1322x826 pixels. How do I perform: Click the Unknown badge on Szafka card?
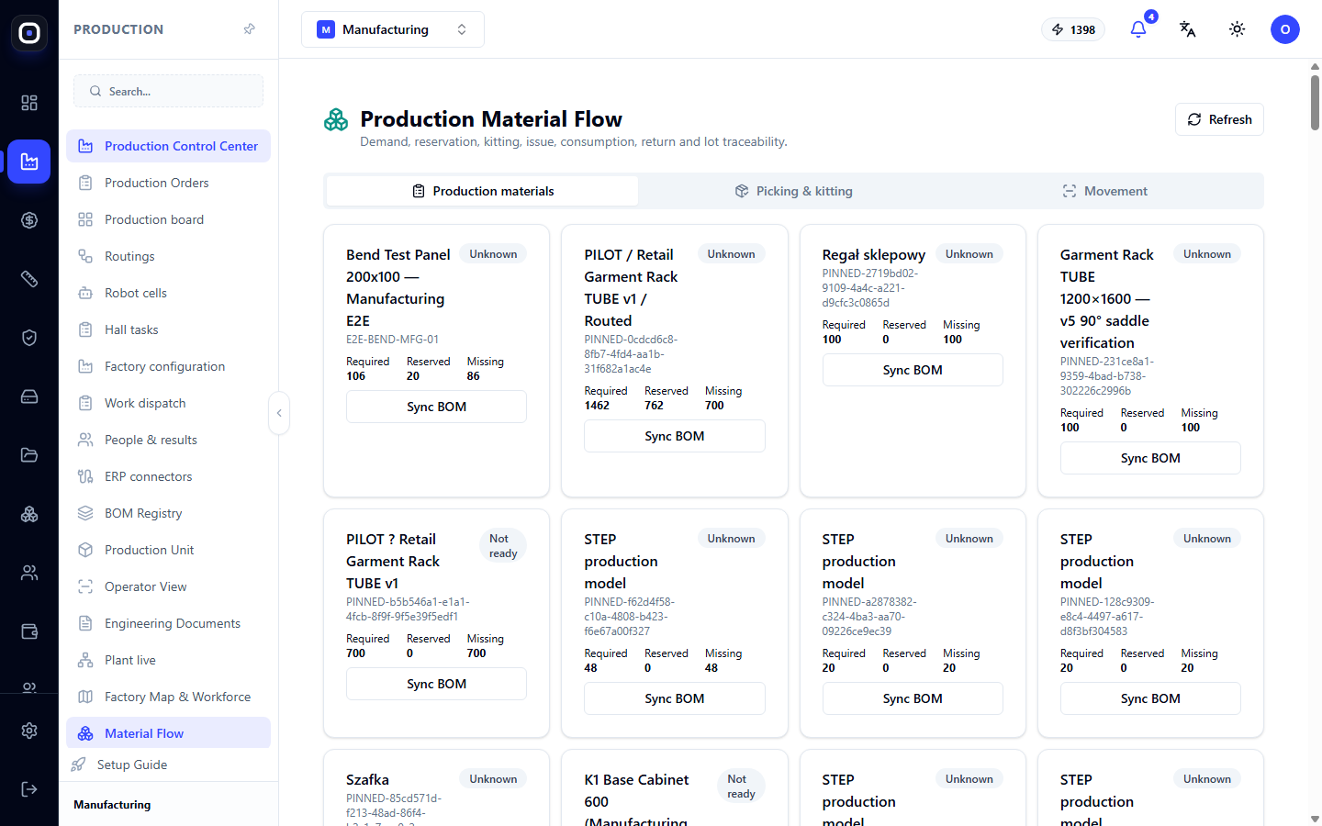(x=493, y=779)
